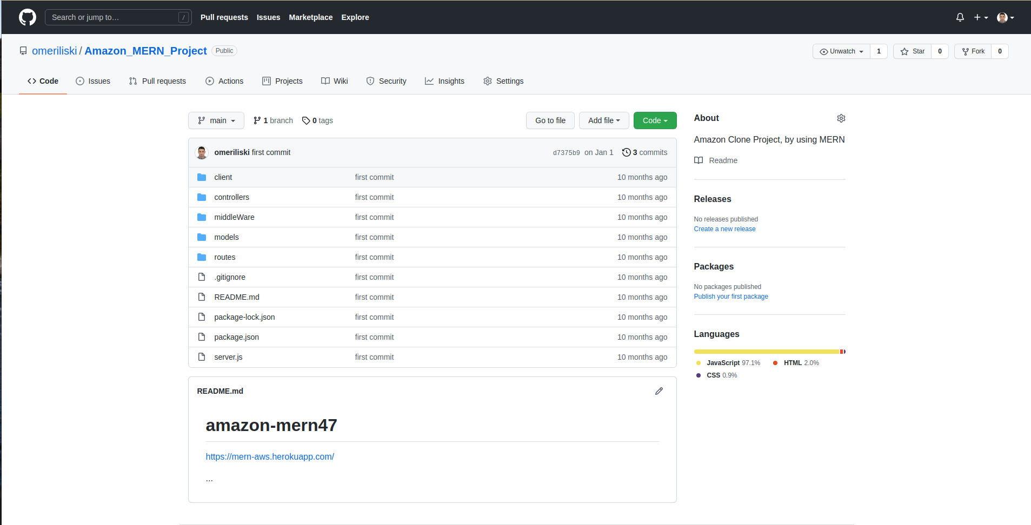Follow the Create a new release link
This screenshot has height=525, width=1031.
click(724, 229)
